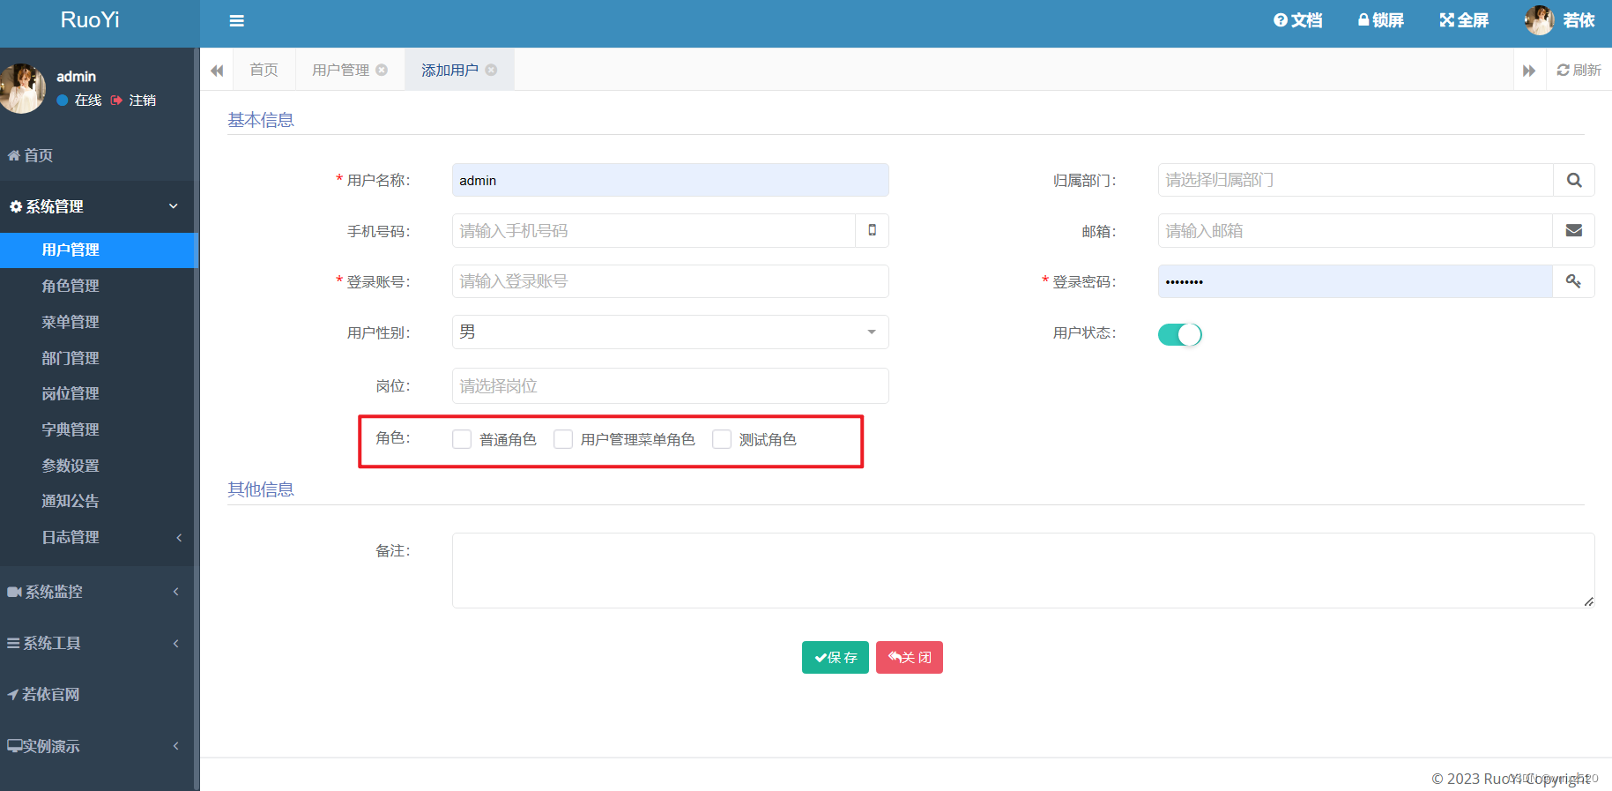Click the mobile phone icon beside 手机号码
This screenshot has width=1612, height=791.
(872, 230)
